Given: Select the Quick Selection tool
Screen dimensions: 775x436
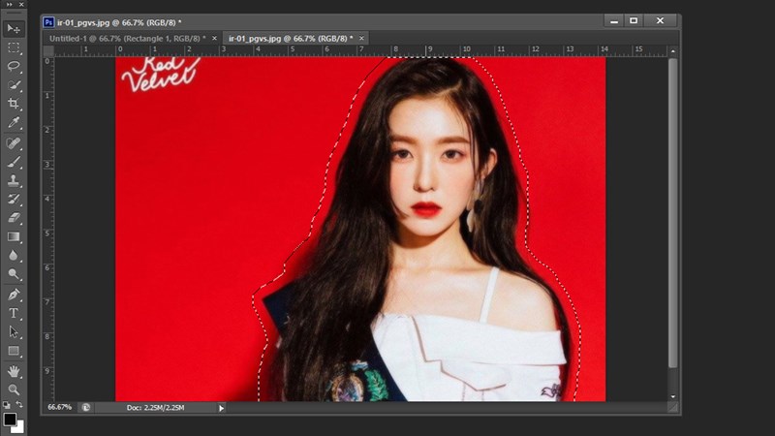Looking at the screenshot, I should click(14, 84).
